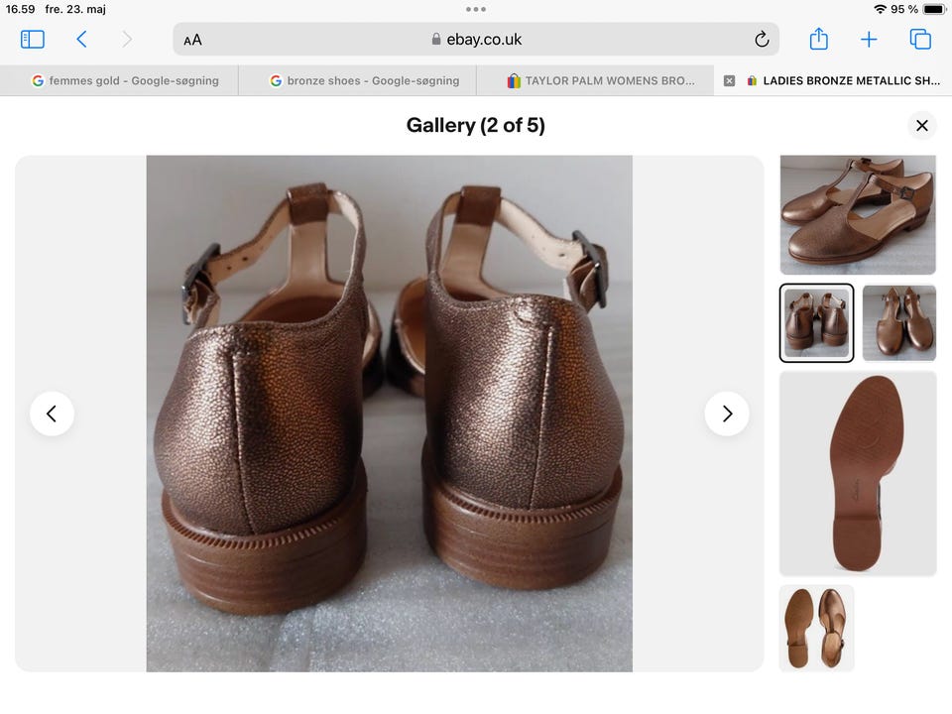The width and height of the screenshot is (952, 714).
Task: Tap the padlock icon in the address bar
Action: click(434, 40)
